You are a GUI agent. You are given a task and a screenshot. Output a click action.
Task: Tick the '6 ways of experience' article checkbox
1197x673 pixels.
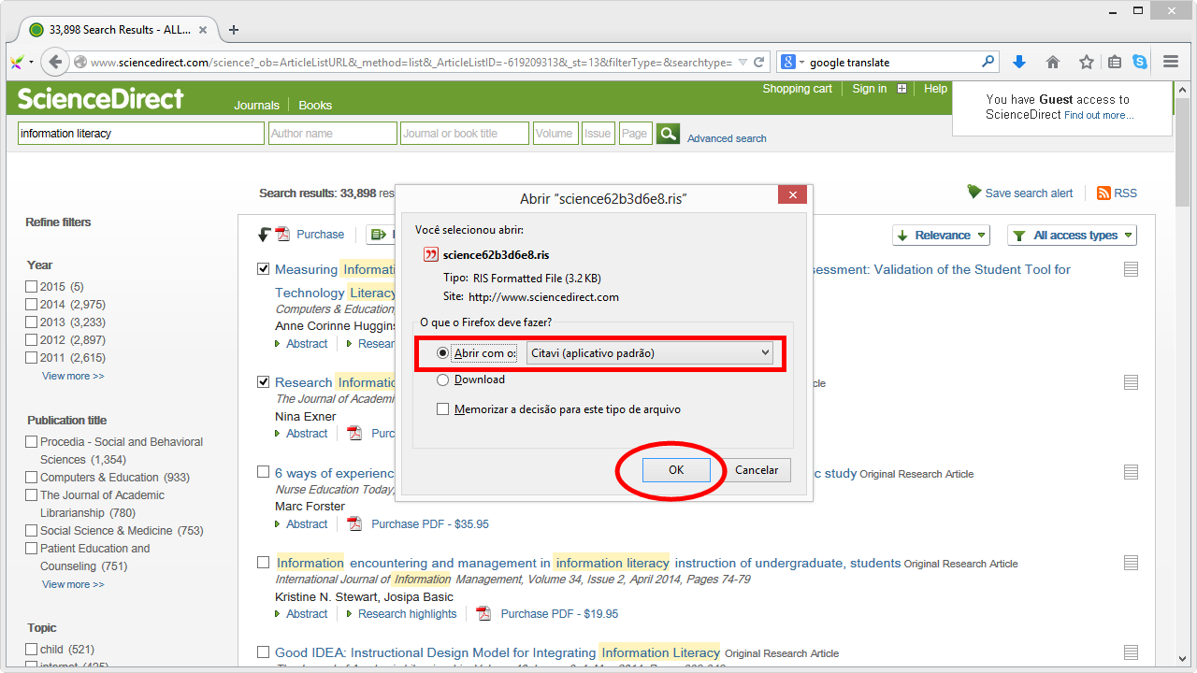(264, 473)
